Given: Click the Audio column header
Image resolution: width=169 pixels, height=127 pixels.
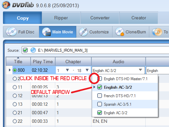Looking at the screenshot, I should (x=118, y=62).
